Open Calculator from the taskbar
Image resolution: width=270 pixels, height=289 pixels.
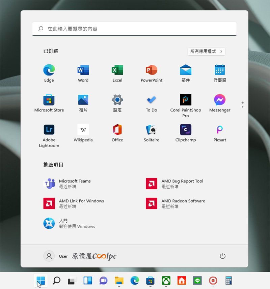(x=228, y=281)
